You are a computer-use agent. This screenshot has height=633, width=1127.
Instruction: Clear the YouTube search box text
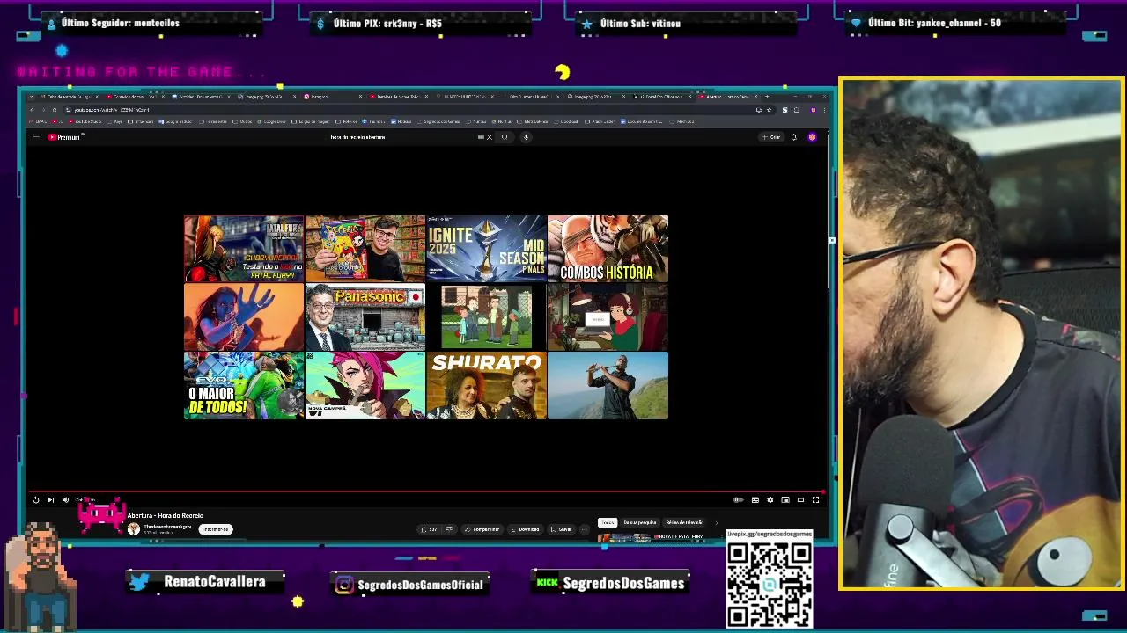tap(490, 137)
